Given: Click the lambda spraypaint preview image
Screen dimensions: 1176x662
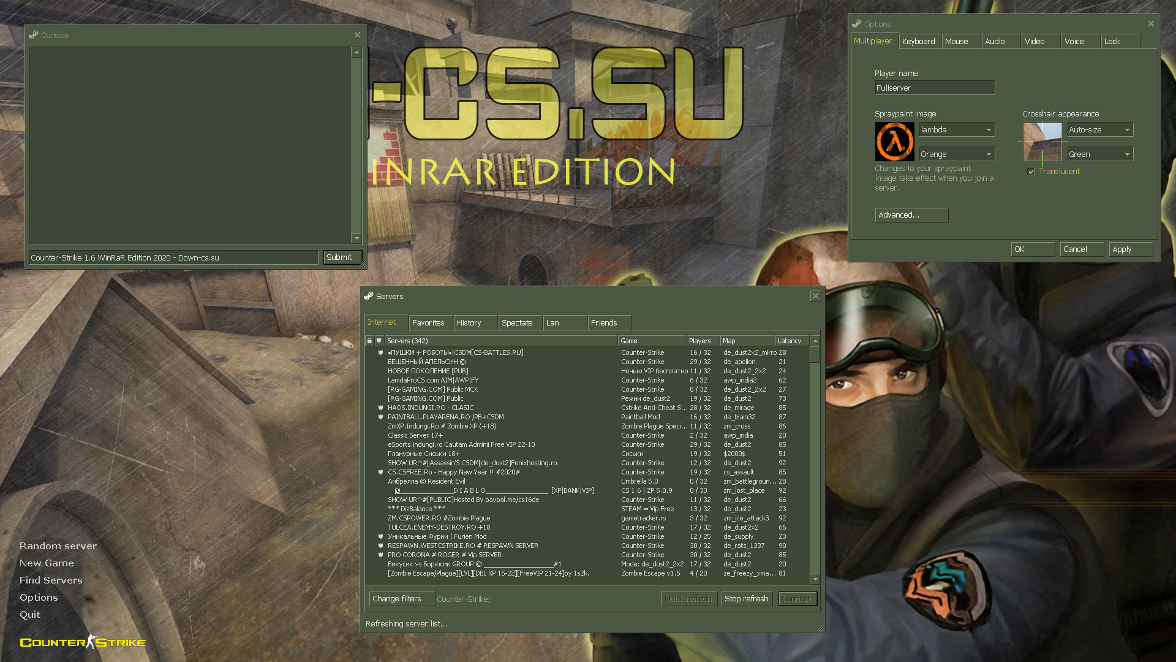Looking at the screenshot, I should 894,142.
